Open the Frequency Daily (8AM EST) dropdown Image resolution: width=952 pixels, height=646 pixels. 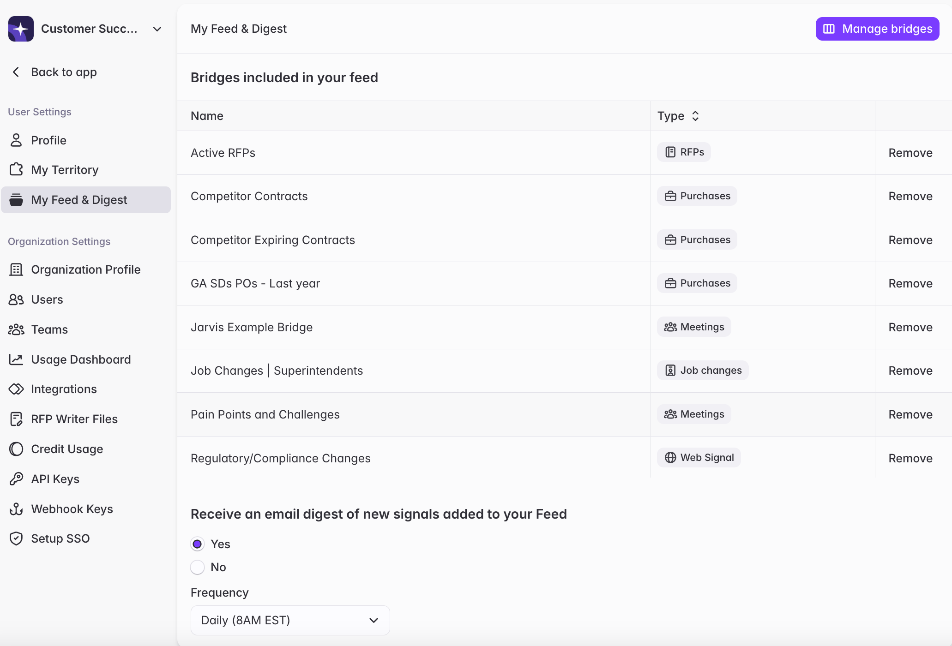pos(290,620)
